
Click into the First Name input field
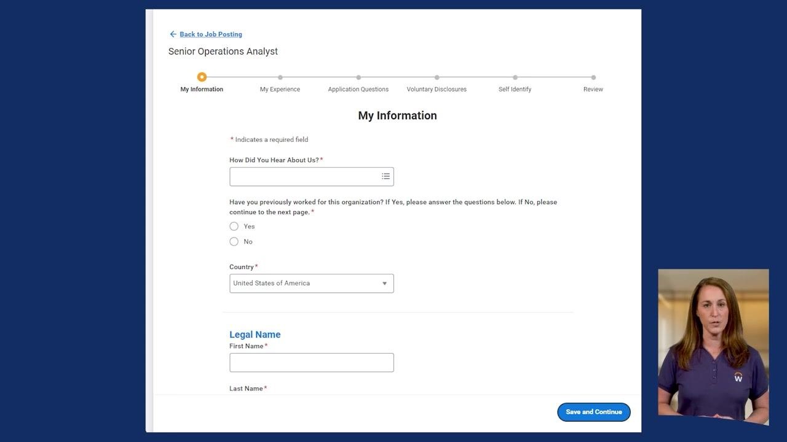point(312,363)
